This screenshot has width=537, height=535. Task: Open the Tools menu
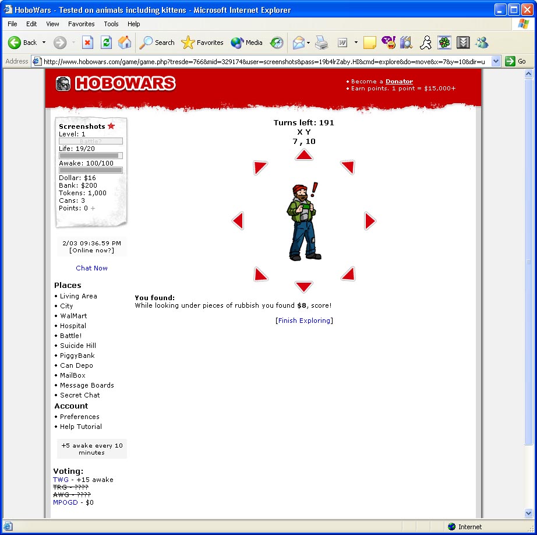(111, 24)
